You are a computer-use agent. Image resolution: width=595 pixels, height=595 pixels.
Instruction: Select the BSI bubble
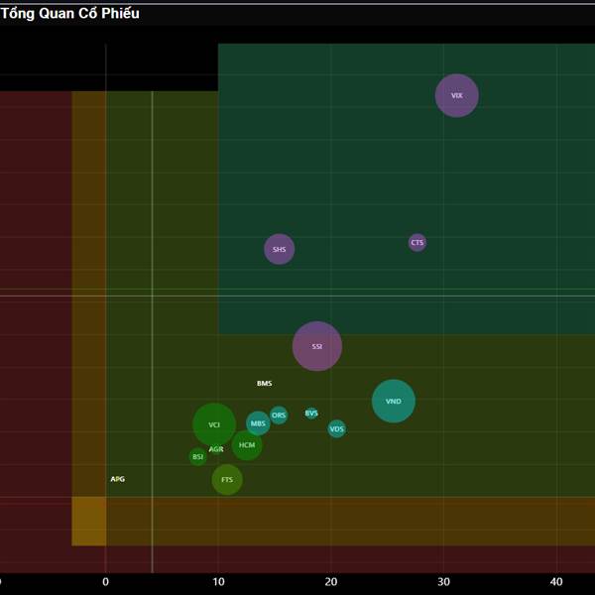pos(197,456)
